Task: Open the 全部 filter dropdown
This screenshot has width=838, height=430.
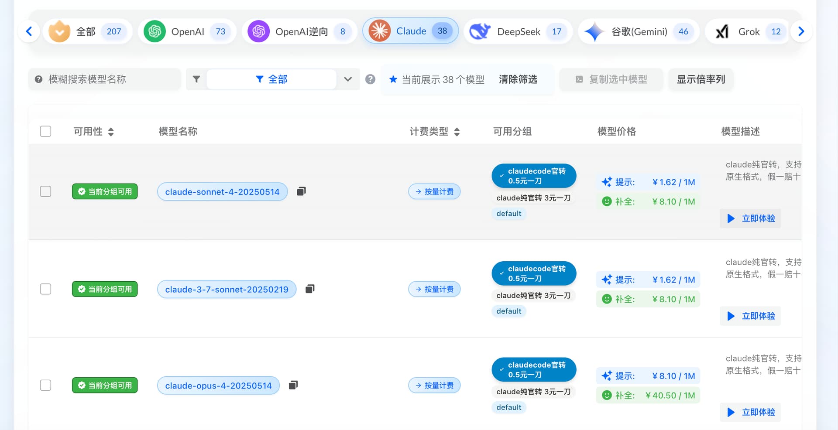Action: point(271,79)
